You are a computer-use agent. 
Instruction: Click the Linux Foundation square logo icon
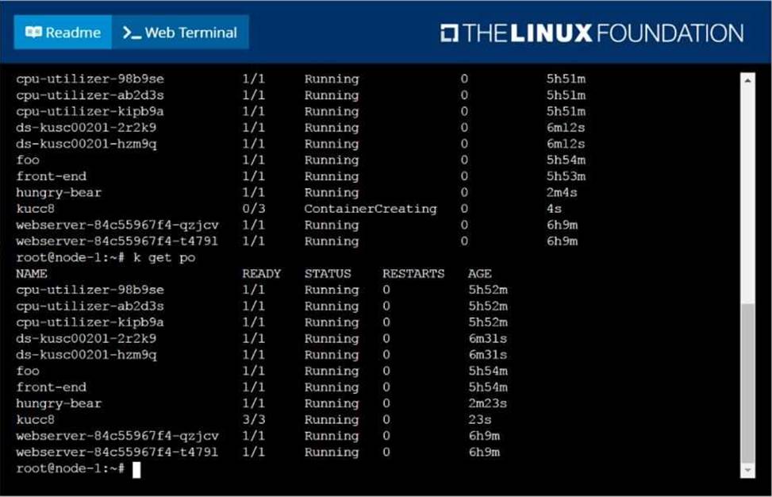(x=449, y=33)
